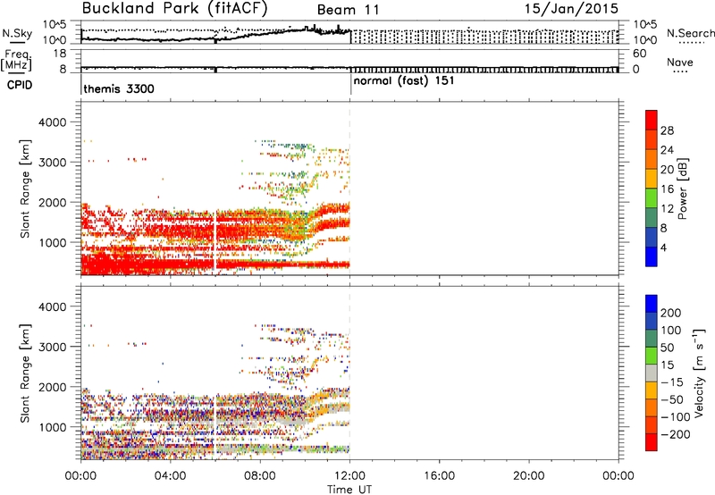Click the 'Slant Range [km]' label of velocity panel
This screenshot has height=495, width=715.
pyautogui.click(x=25, y=373)
